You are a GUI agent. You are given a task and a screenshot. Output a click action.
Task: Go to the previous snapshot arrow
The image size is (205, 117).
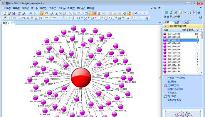click(141, 13)
